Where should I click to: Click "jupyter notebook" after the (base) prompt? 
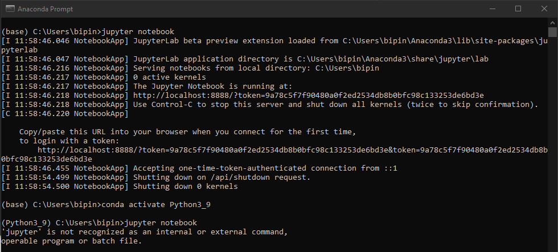coord(138,32)
